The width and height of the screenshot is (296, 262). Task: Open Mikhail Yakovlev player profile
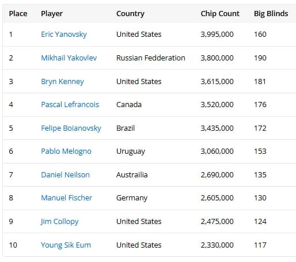(69, 58)
